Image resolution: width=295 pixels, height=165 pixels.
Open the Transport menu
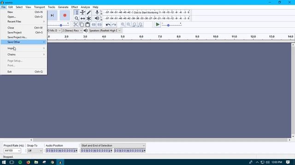[x=39, y=7]
